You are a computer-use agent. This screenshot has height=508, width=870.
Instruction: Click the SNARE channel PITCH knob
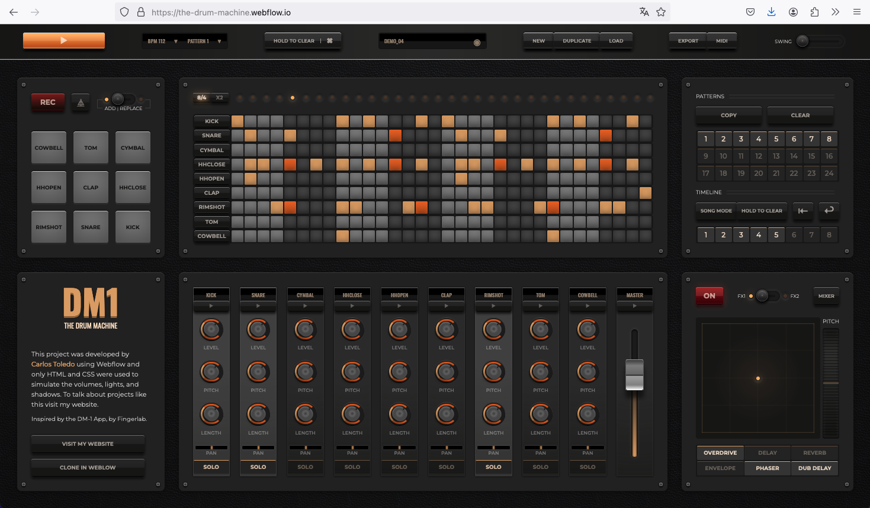(x=258, y=372)
